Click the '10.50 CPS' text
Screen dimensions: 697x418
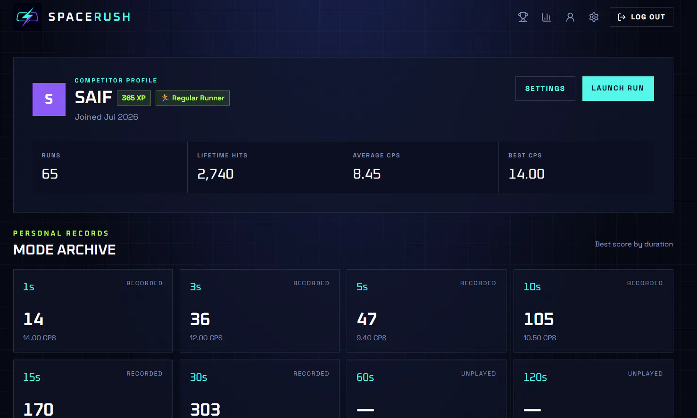click(x=540, y=338)
